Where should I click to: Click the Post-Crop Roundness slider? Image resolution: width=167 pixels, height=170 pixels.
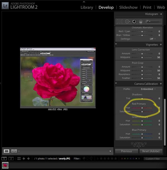(x=142, y=75)
